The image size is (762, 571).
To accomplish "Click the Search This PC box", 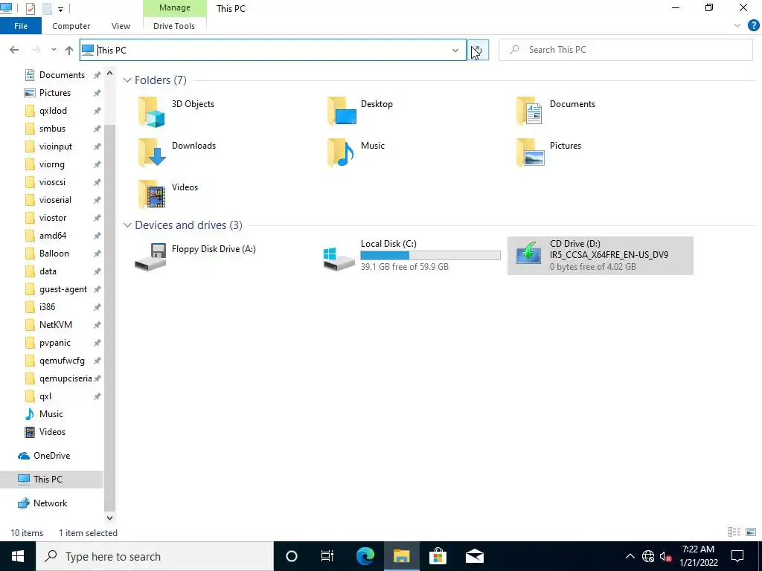I will 625,50.
